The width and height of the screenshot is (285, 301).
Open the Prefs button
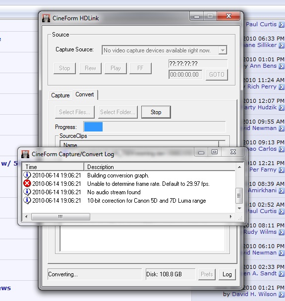point(207,274)
